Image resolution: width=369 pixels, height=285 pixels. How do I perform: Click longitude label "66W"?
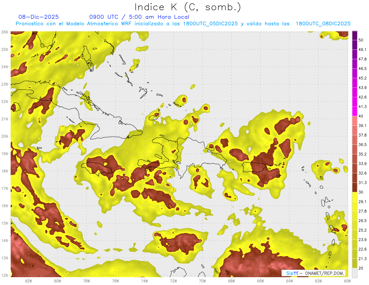pos(260,281)
